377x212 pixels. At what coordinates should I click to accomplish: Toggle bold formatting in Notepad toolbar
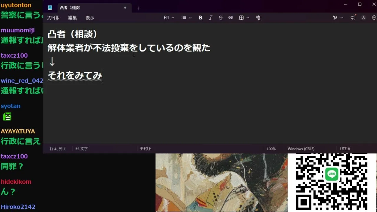pyautogui.click(x=201, y=18)
